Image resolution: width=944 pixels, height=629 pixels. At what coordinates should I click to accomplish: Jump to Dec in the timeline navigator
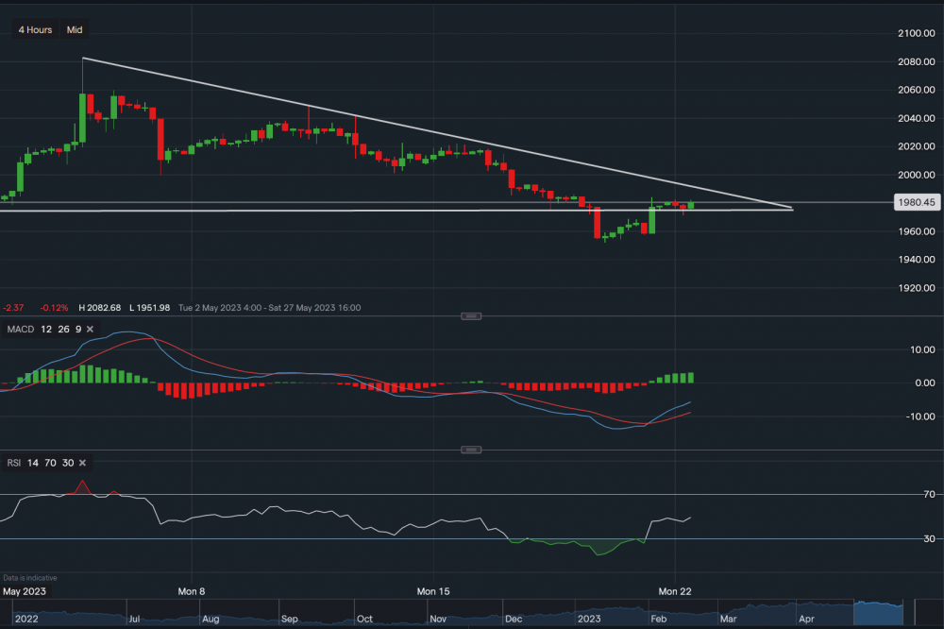512,620
